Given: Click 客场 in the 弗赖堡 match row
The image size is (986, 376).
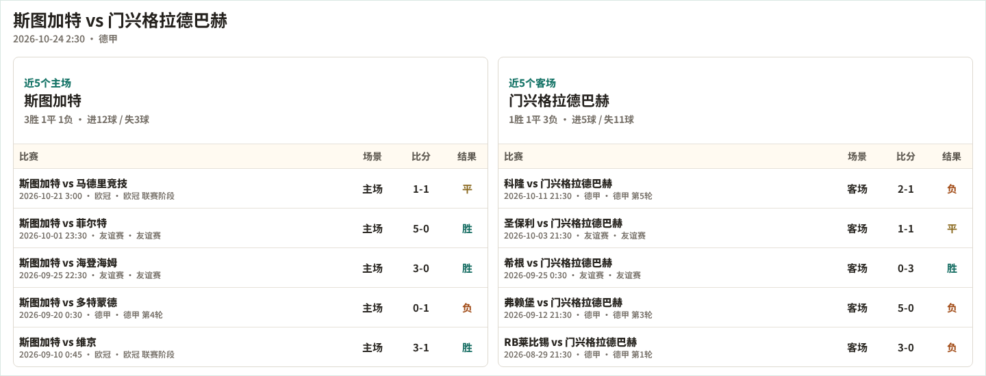Looking at the screenshot, I should (857, 308).
